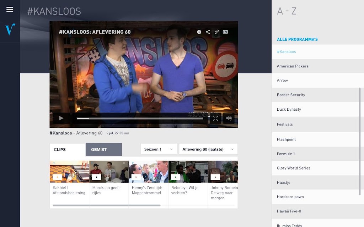Play Henny's Zendtijd Moppentrommel thumbnail
The image size is (364, 227).
coord(149,172)
